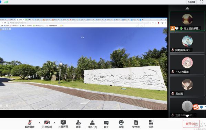The image size is (206, 130).
Task: Click the network signal strength icon
Action: (x=6, y=2)
